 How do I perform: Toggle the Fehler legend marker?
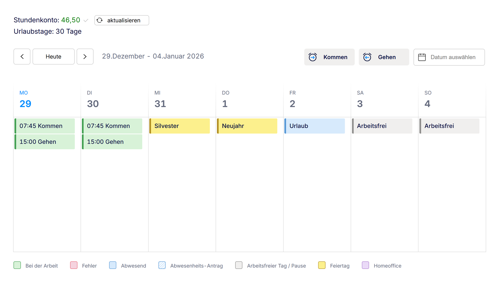73,265
